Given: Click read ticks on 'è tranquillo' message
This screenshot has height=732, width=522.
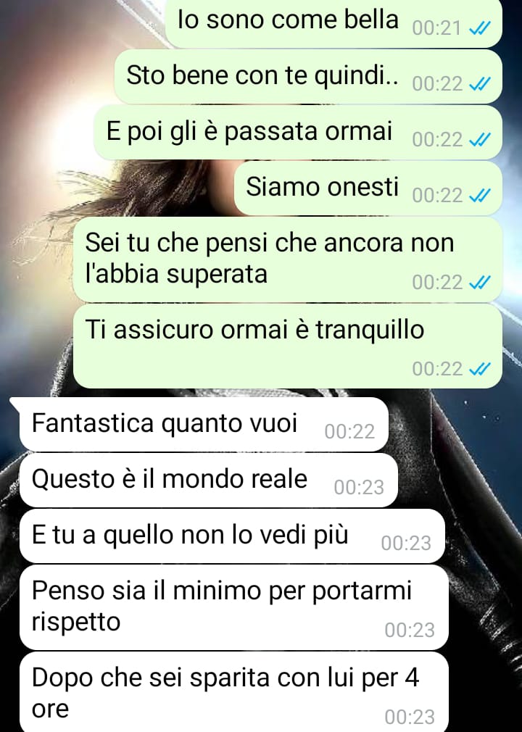Looking at the screenshot, I should pyautogui.click(x=479, y=370).
